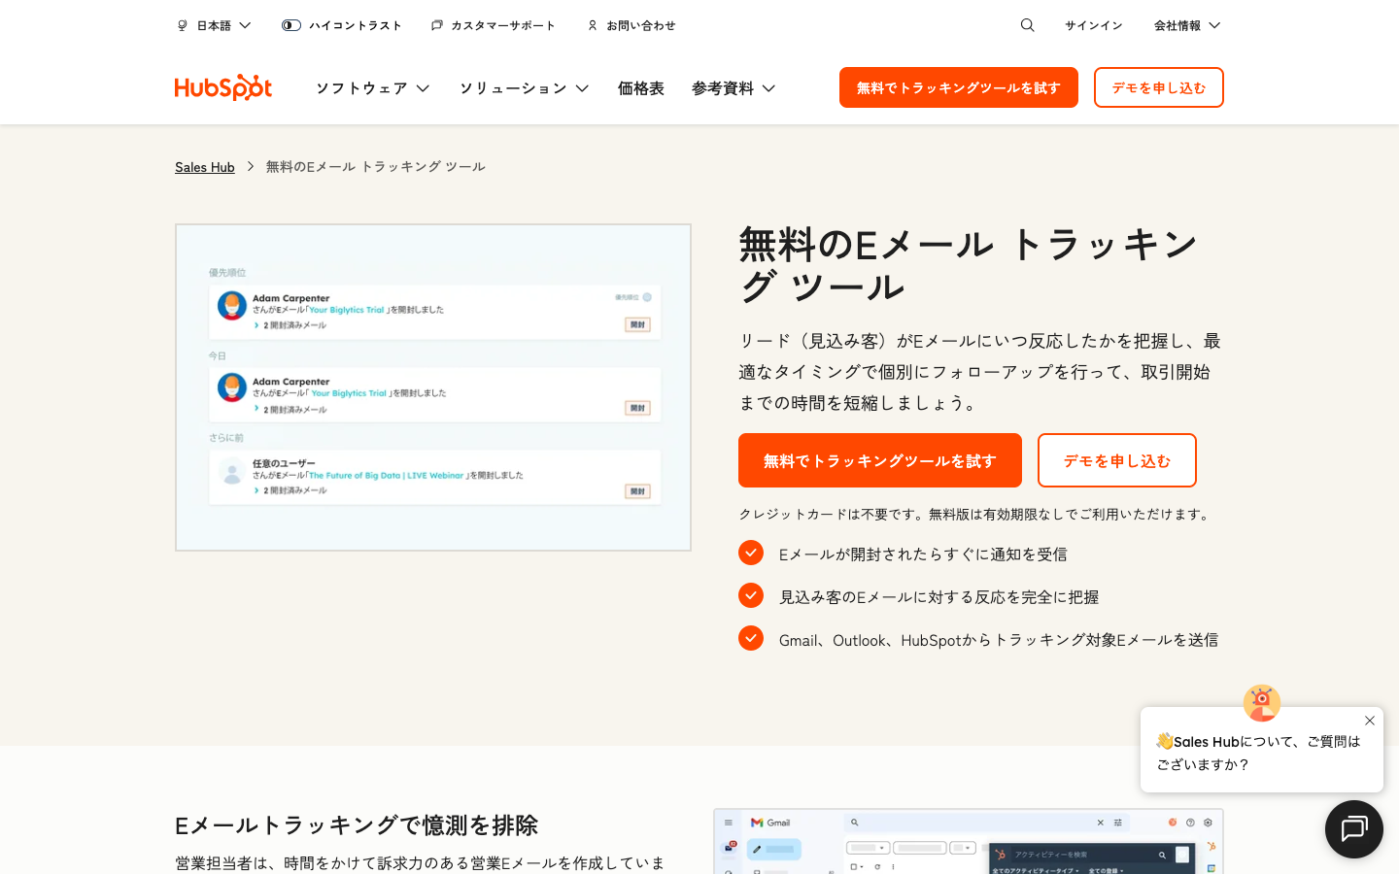The image size is (1399, 874).
Task: Click the HubSpot sprocket icon in the Gmail screenshot
Action: 1211,848
